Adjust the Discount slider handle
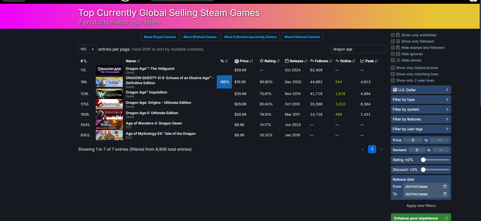 pyautogui.click(x=423, y=170)
